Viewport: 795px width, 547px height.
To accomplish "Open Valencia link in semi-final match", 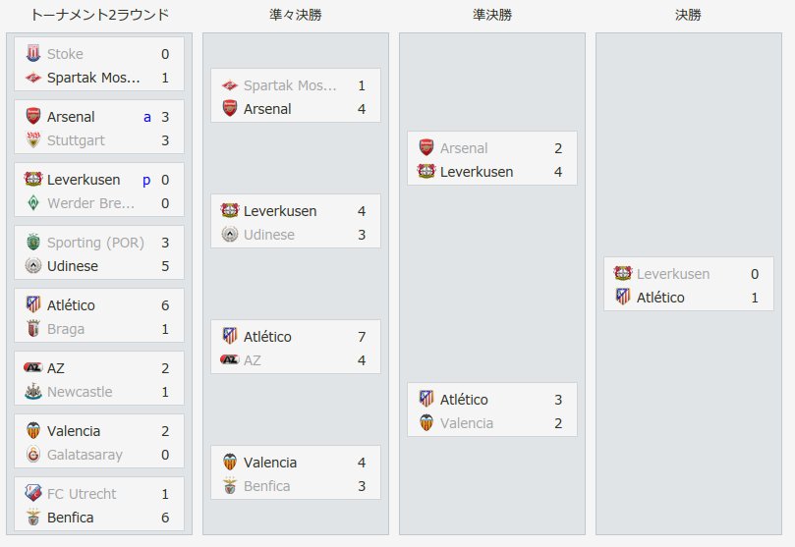I will (467, 423).
